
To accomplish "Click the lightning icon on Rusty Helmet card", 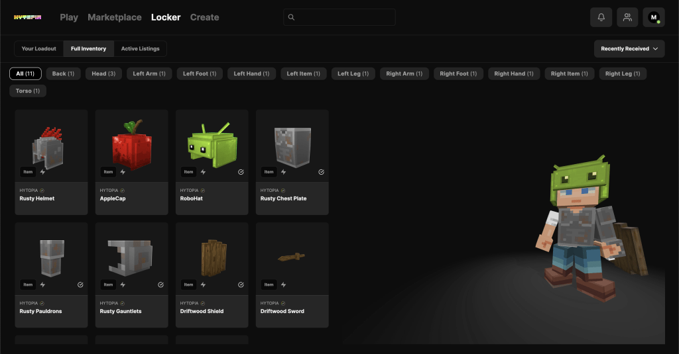I will tap(43, 172).
